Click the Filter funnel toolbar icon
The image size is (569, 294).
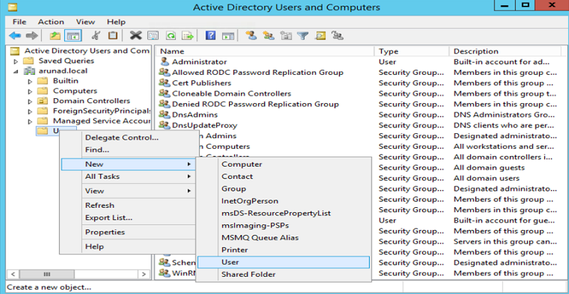(303, 36)
